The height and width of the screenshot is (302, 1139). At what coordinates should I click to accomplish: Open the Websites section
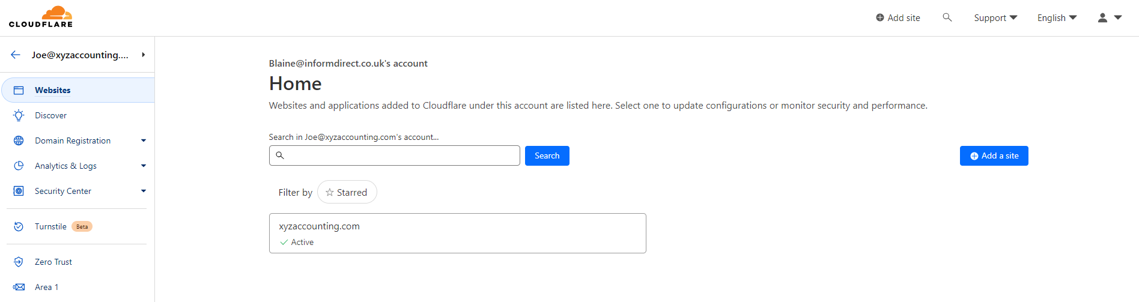tap(78, 90)
